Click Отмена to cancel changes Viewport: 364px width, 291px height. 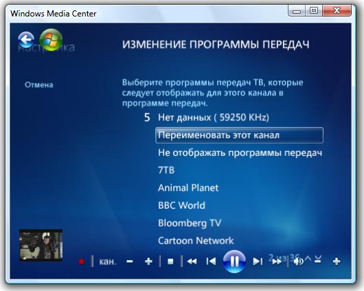[39, 84]
